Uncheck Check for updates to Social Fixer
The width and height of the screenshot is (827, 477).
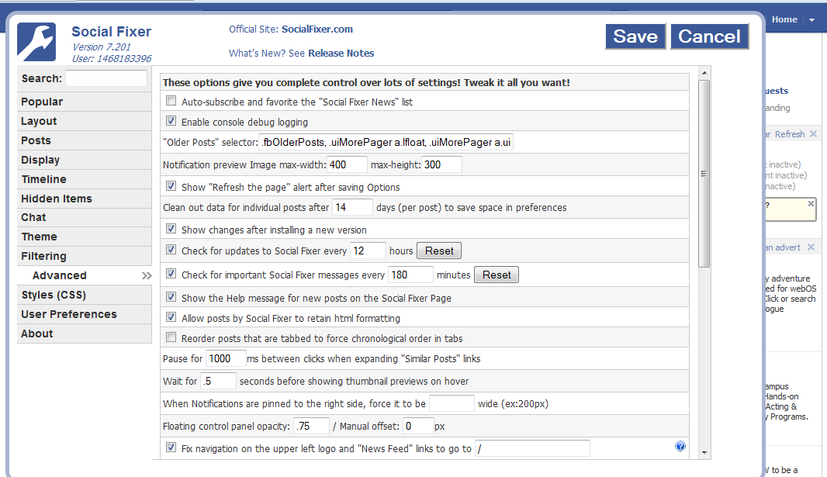click(171, 249)
